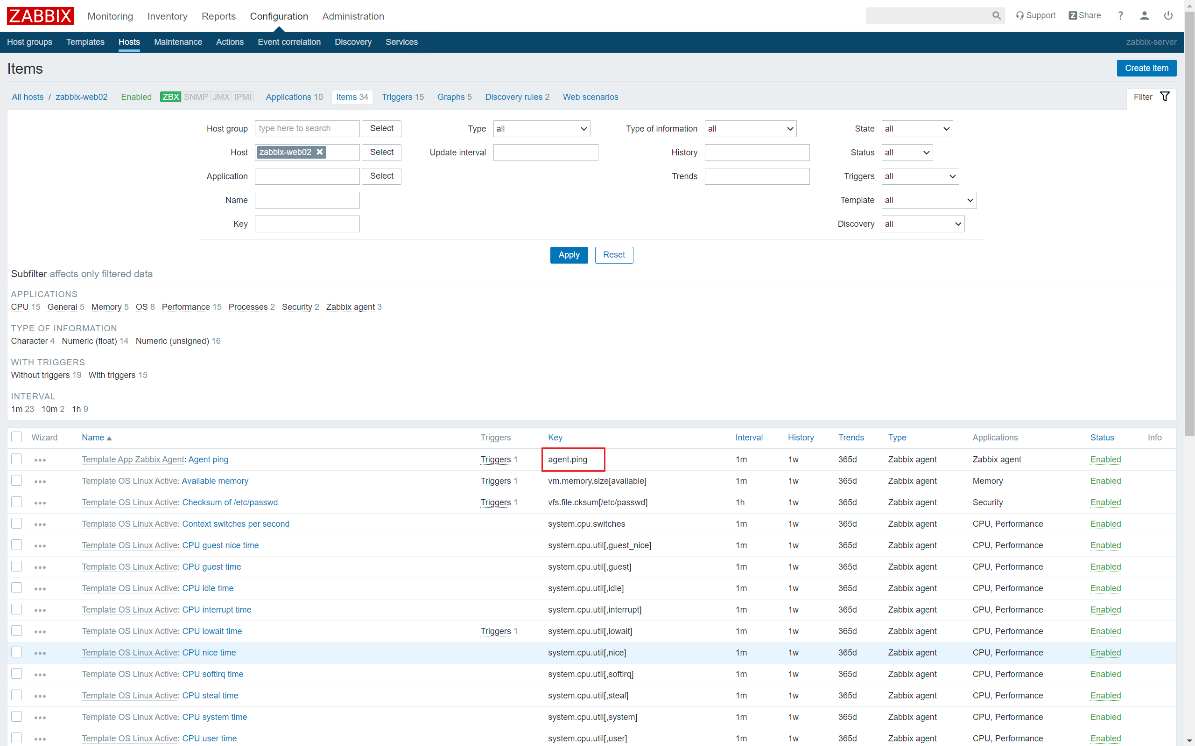Check the CPU idle time checkbox
Viewport: 1195px width, 746px height.
[17, 588]
